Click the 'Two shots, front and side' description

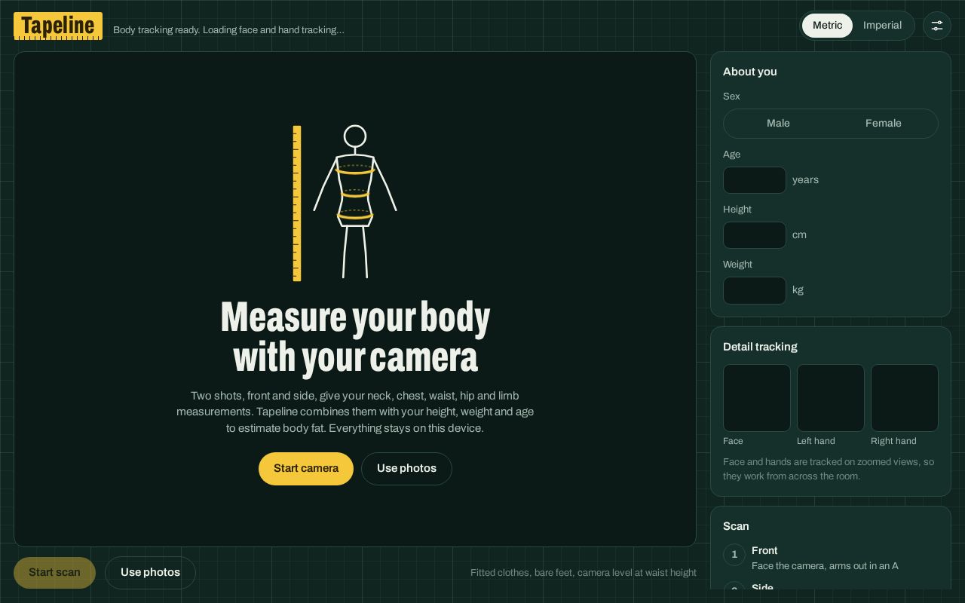(355, 412)
